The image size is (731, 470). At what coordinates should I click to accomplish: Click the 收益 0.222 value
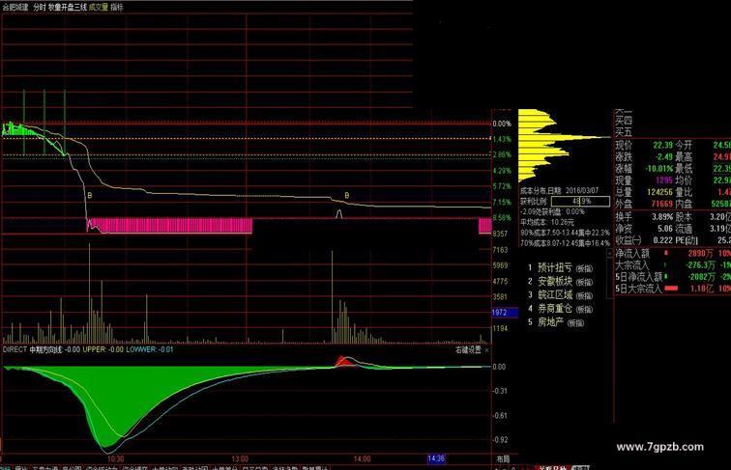pyautogui.click(x=663, y=240)
